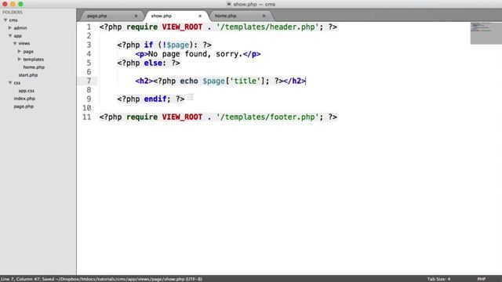Select the templates folder in sidebar
The width and height of the screenshot is (502, 282).
pos(33,60)
